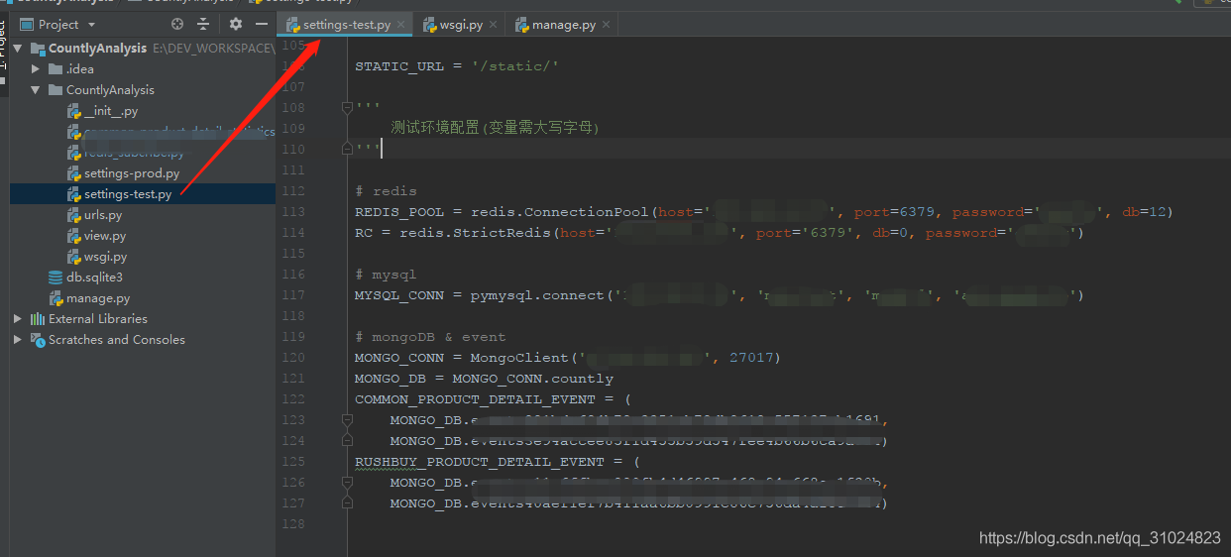
Task: Hide the Project tool window
Action: [262, 24]
